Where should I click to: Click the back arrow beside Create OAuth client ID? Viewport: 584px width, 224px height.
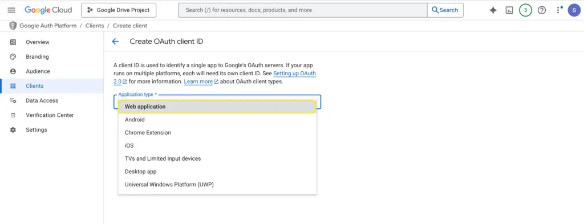click(x=115, y=41)
